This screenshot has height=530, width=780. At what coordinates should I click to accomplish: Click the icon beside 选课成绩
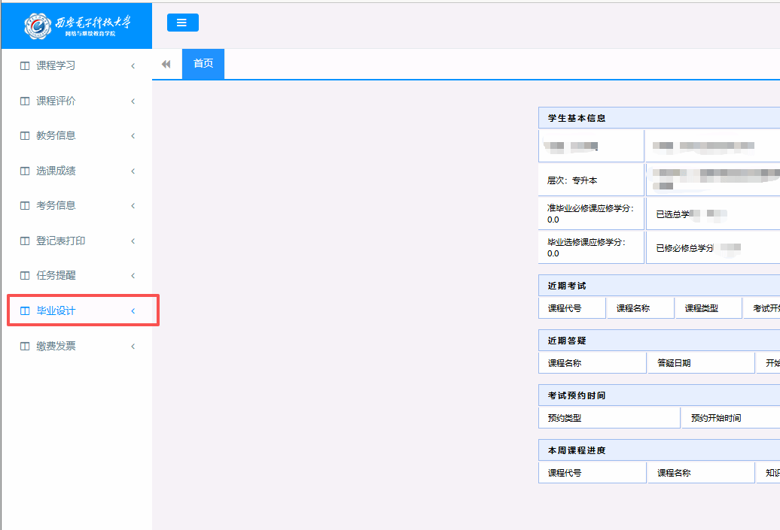[x=25, y=171]
